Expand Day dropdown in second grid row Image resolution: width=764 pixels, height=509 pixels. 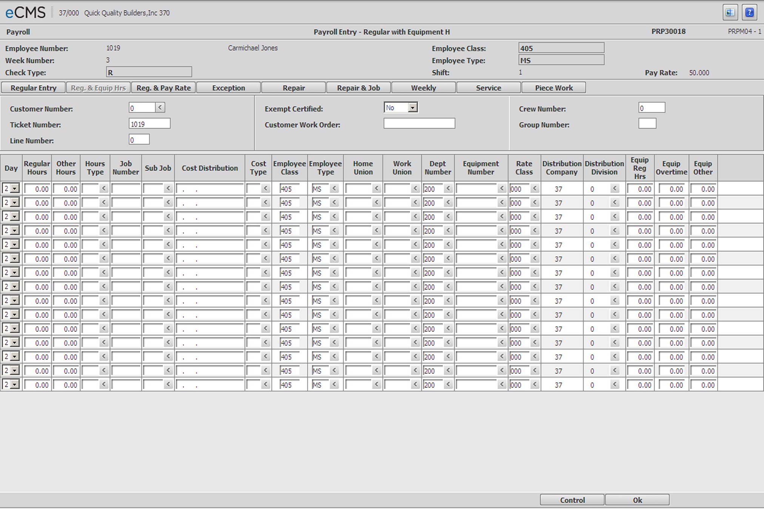[15, 202]
